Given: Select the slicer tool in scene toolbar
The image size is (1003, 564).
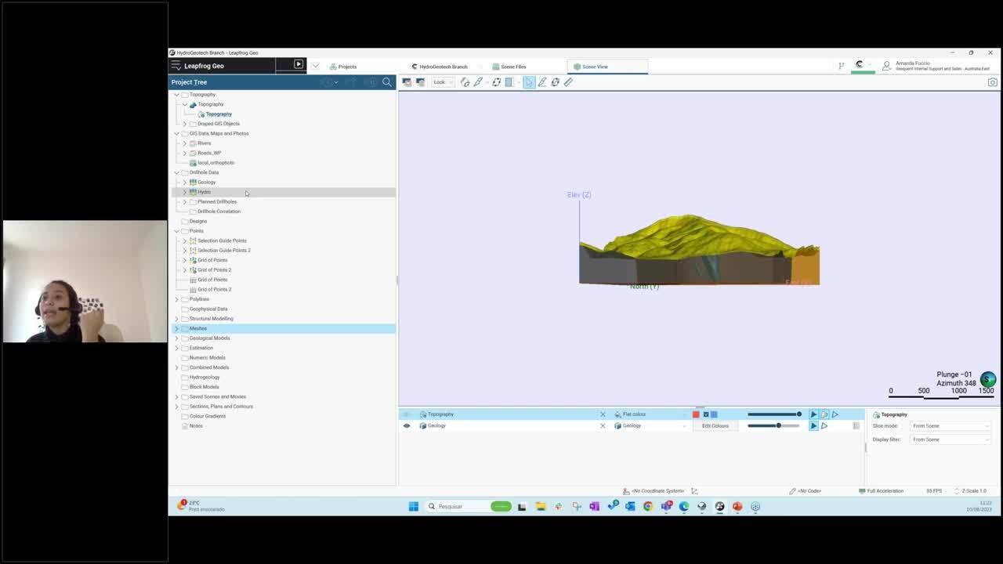Looking at the screenshot, I should click(x=465, y=82).
